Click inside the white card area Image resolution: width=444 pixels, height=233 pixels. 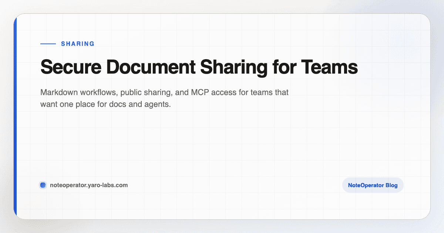222,144
